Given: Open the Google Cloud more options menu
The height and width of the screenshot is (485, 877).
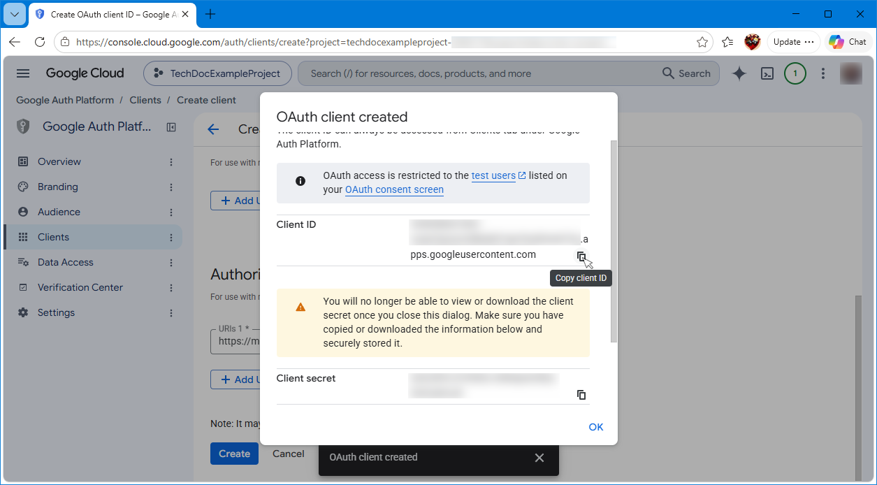Looking at the screenshot, I should [823, 73].
